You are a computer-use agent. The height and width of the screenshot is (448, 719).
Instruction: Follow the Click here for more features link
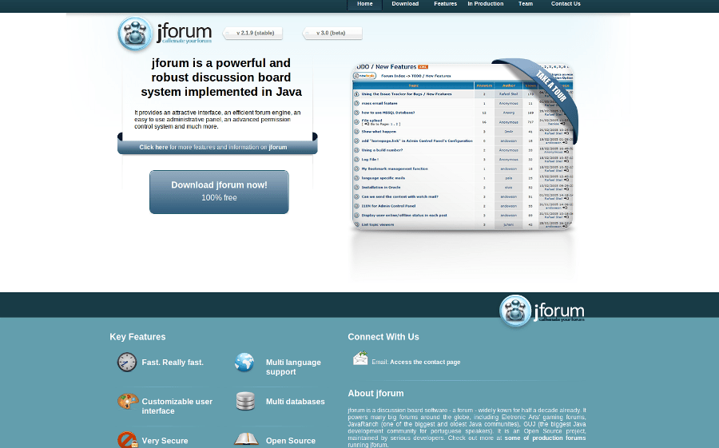[213, 147]
